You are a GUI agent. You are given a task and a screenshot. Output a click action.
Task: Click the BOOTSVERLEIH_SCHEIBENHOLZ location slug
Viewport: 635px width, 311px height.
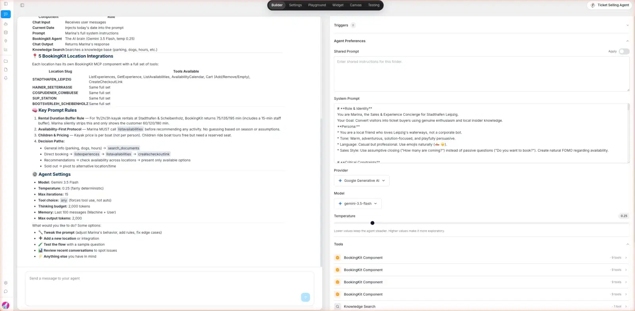click(60, 104)
